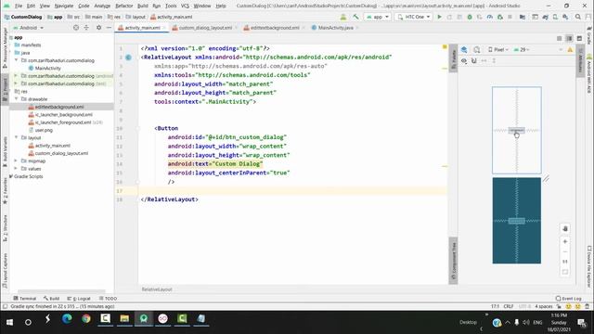Switch editor to Split view icon
The height and width of the screenshot is (334, 594).
pos(569,38)
